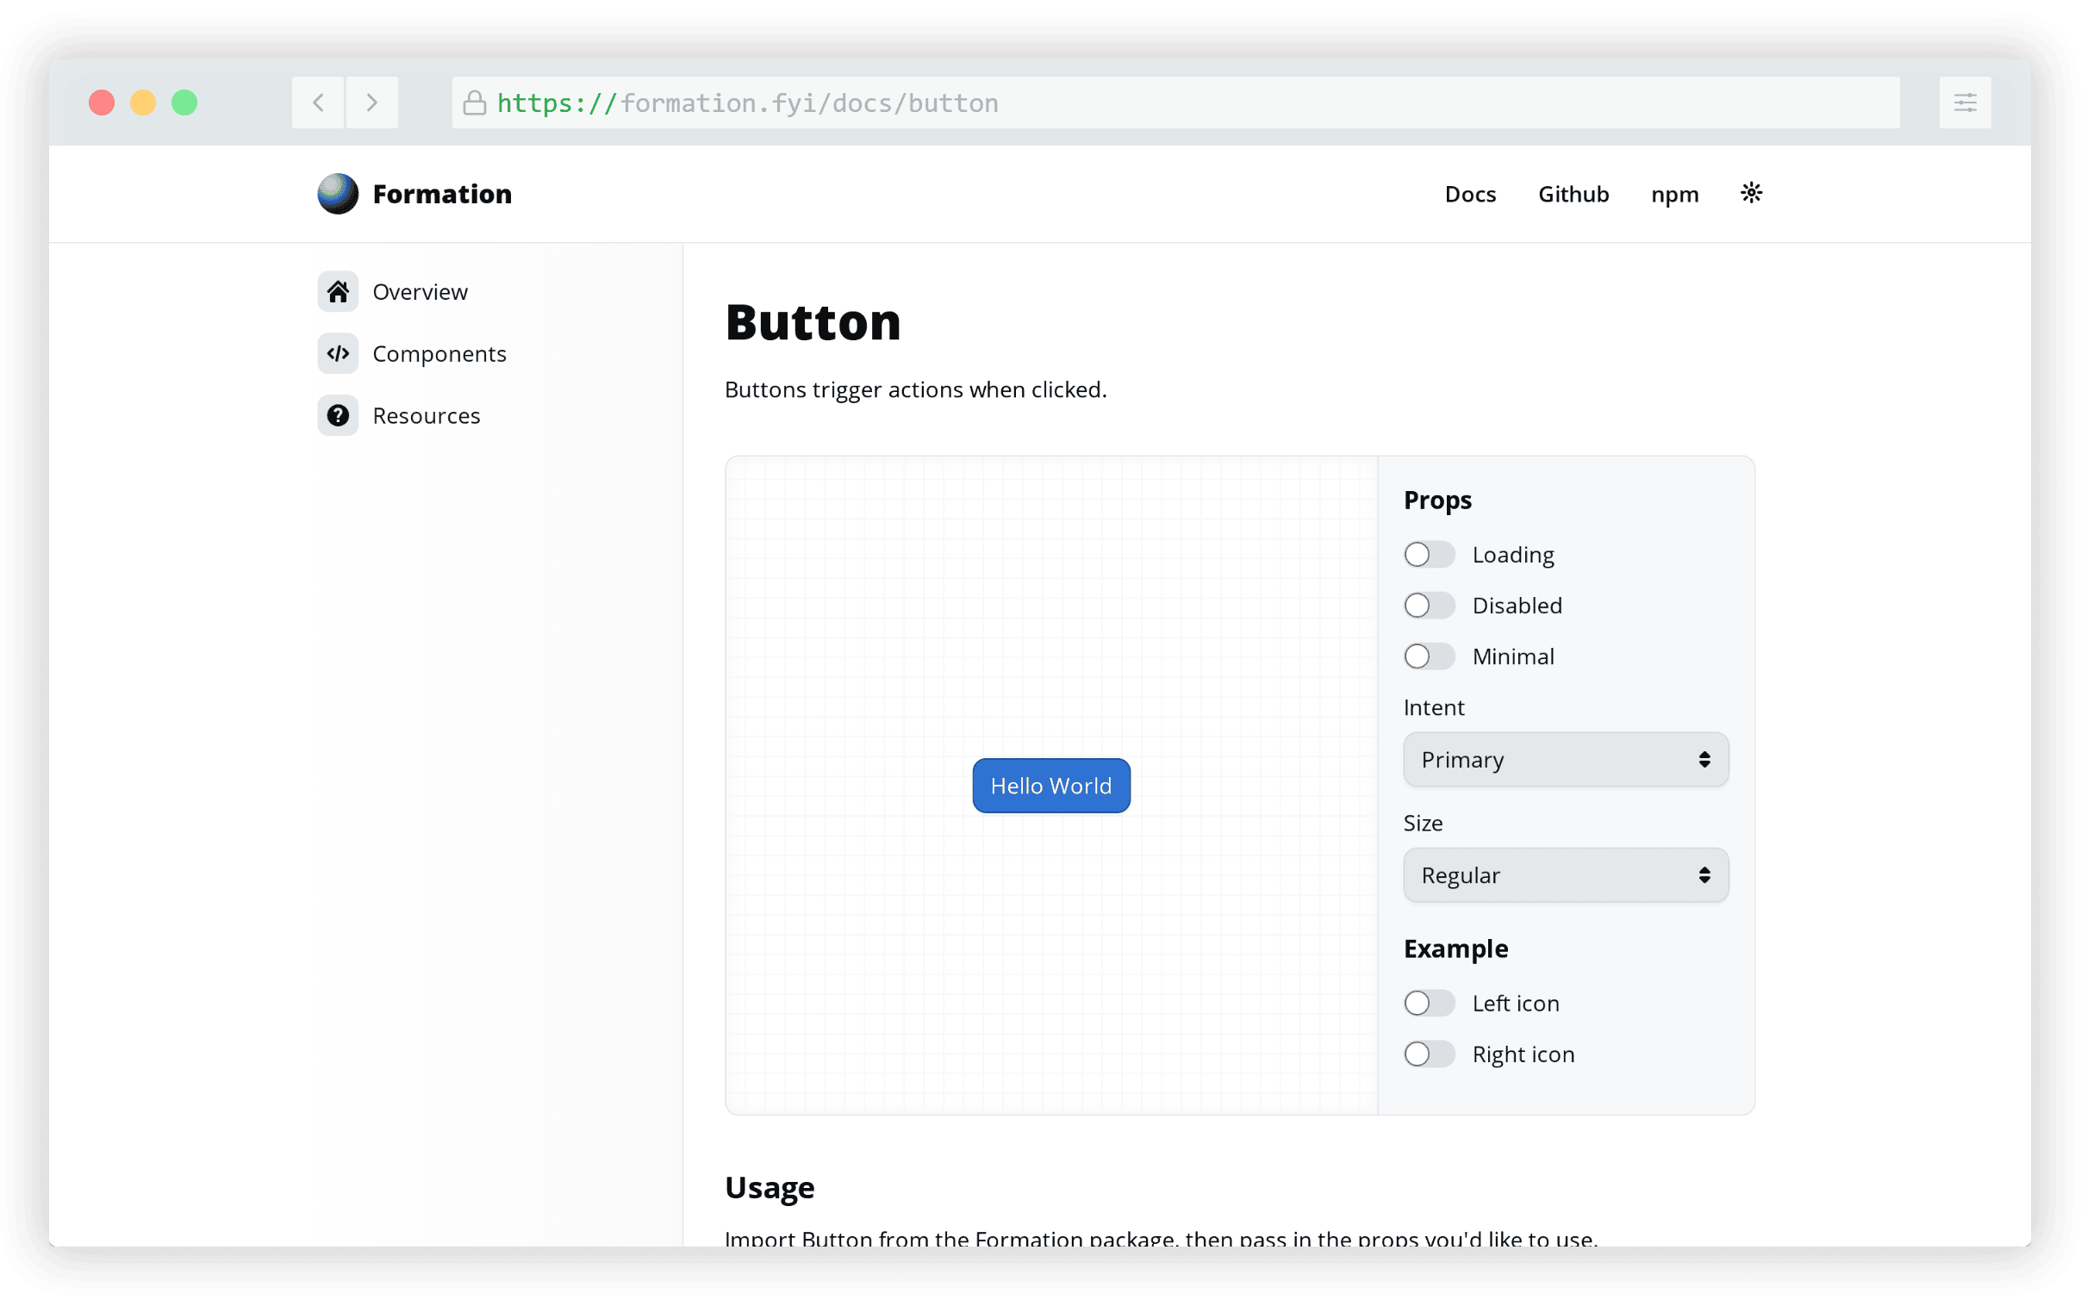The image size is (2081, 1306).
Task: Click the URL address bar
Action: click(1174, 103)
